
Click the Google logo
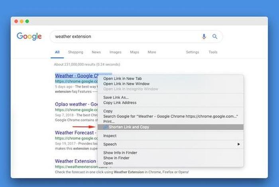point(29,37)
